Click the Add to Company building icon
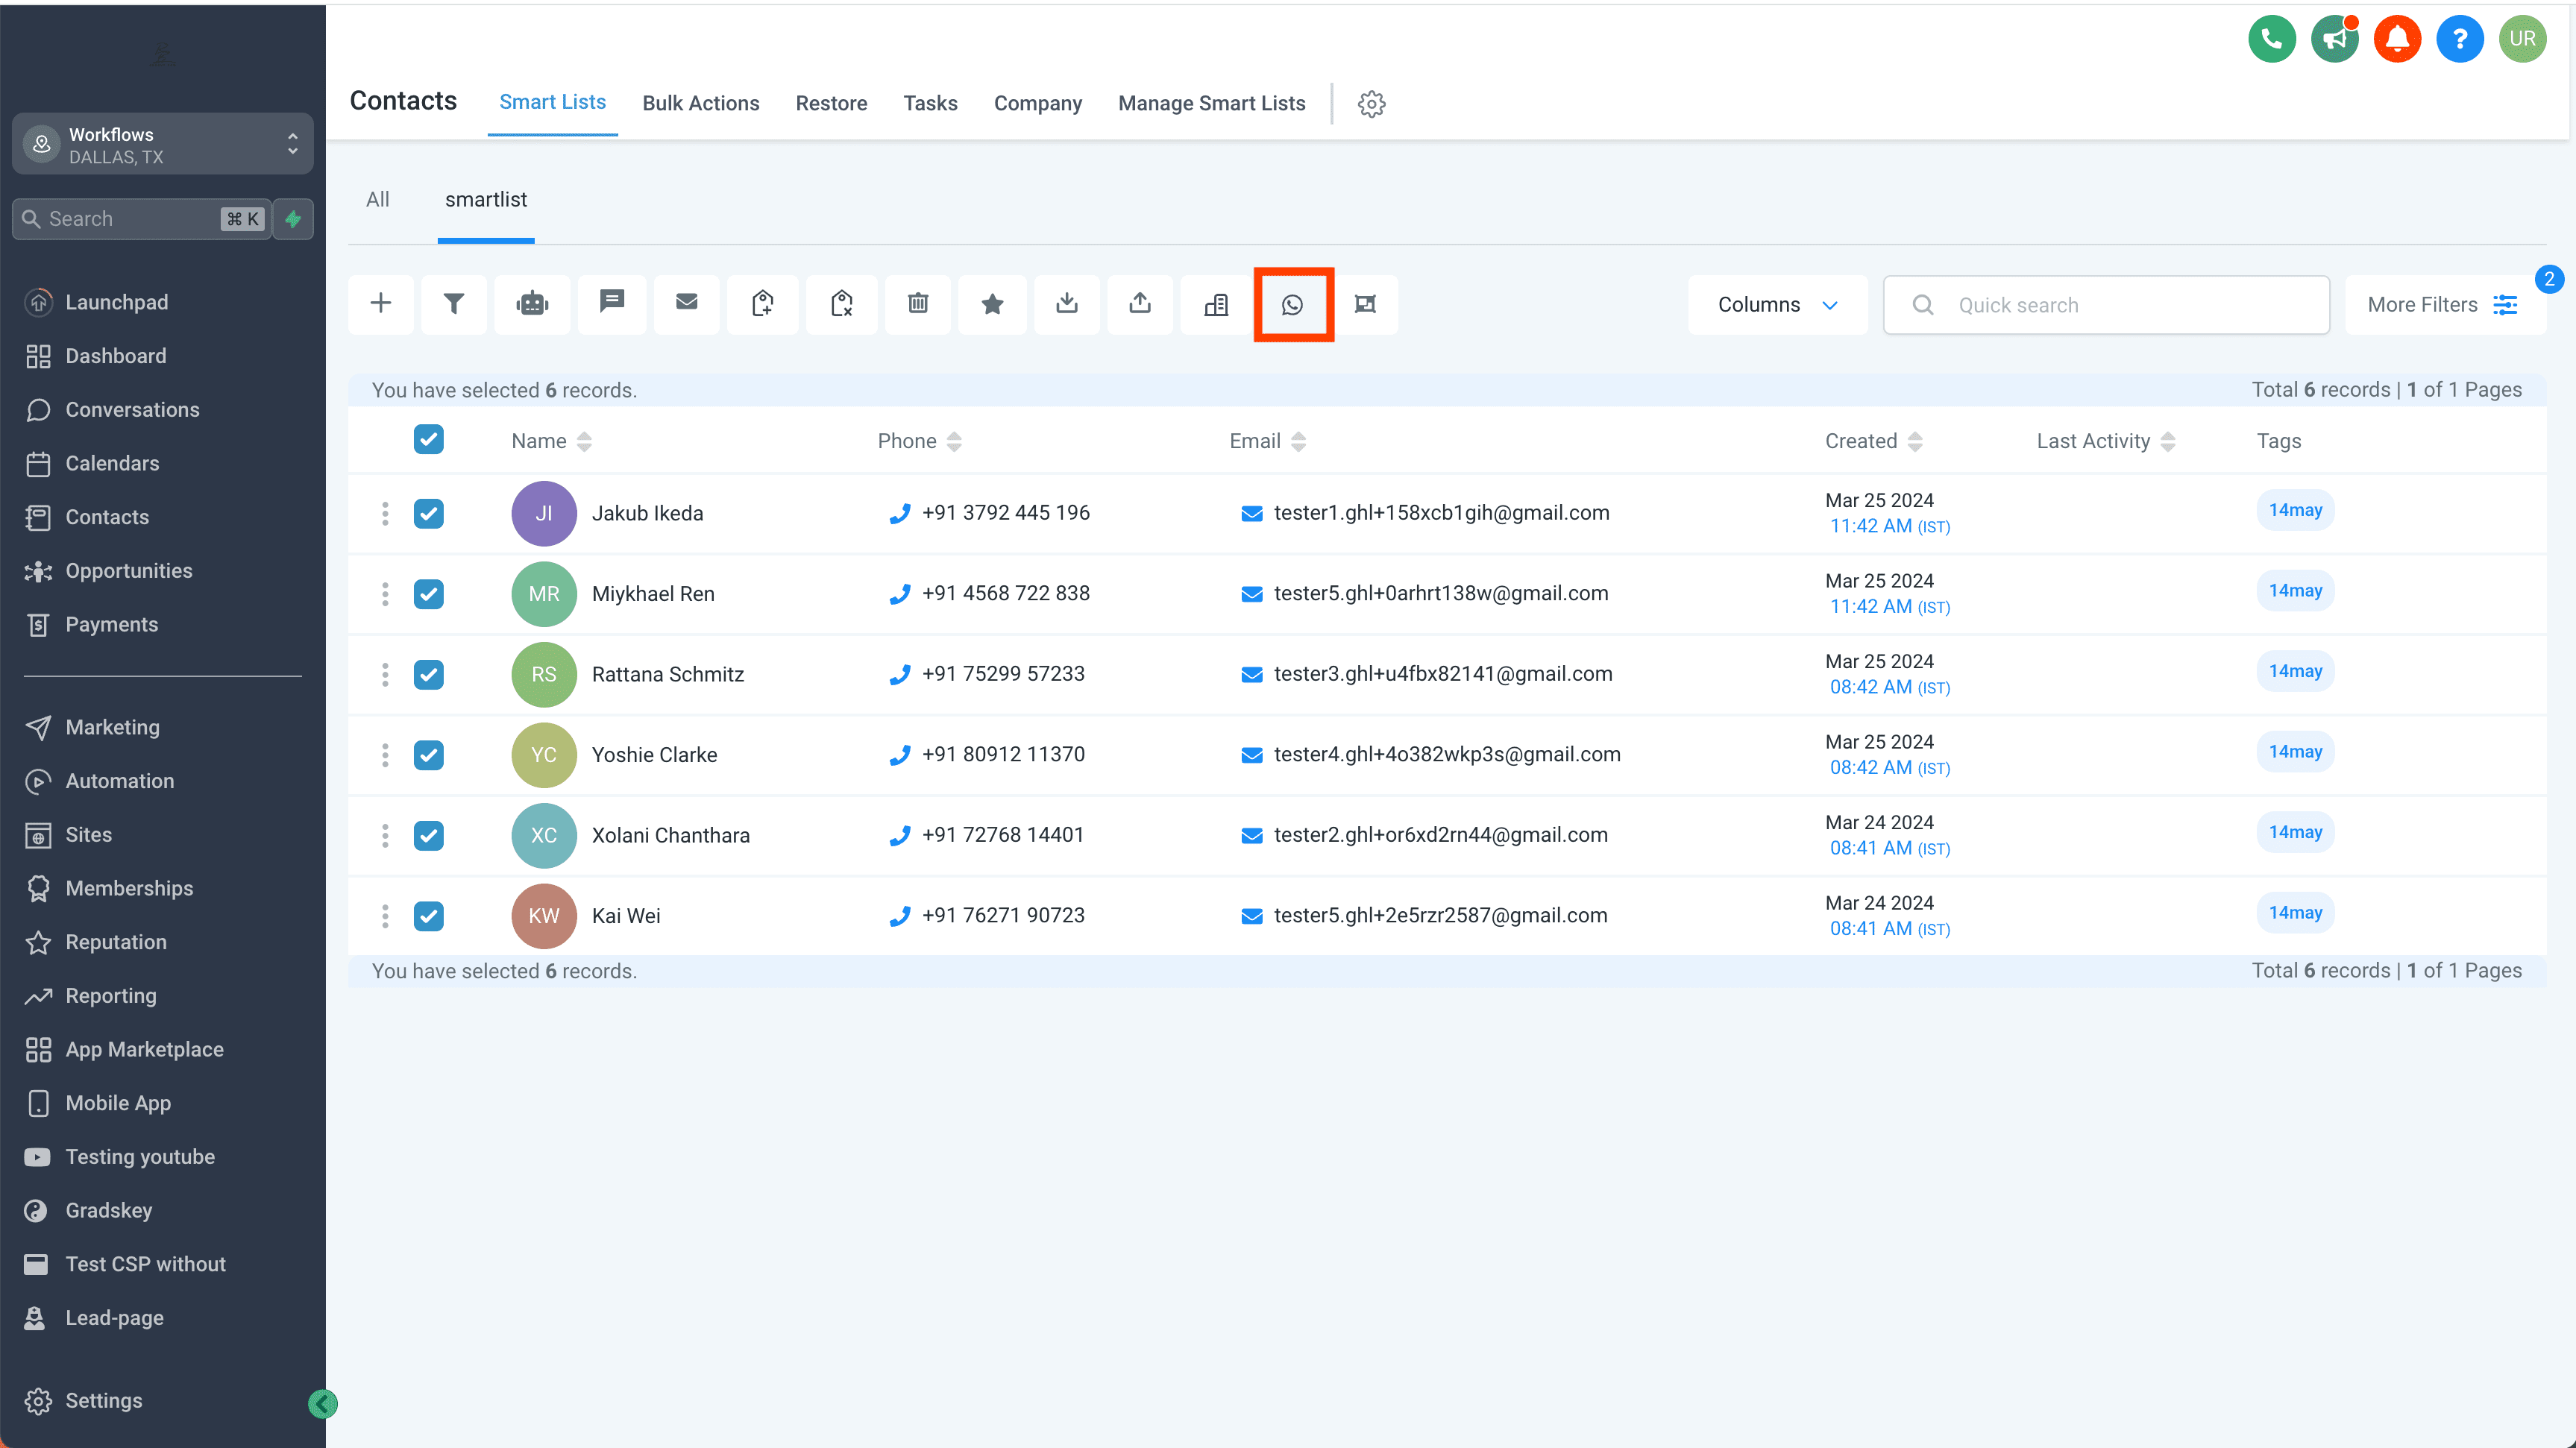The image size is (2576, 1448). pyautogui.click(x=1216, y=304)
